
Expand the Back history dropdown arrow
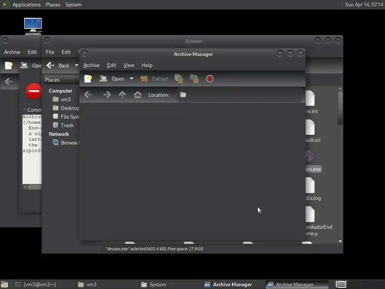(77, 65)
